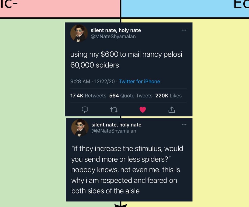
Task: Click the reply speech bubble icon
Action: click(x=85, y=109)
